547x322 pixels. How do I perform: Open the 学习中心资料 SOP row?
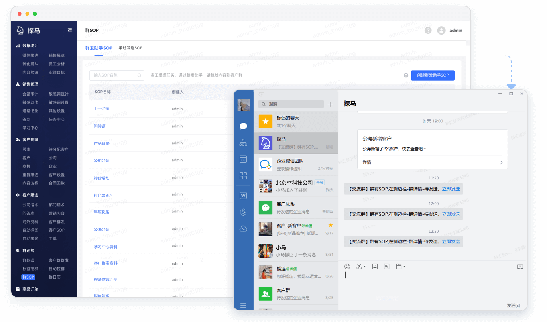pyautogui.click(x=106, y=247)
